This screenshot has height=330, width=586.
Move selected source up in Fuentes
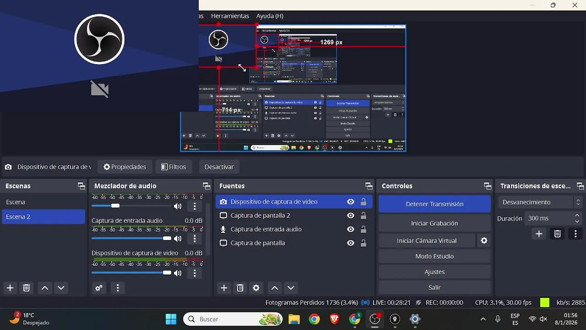[x=275, y=288]
